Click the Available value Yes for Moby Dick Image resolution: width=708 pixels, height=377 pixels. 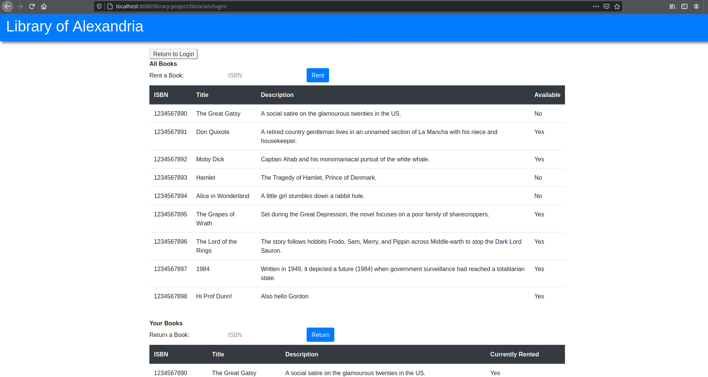point(539,159)
